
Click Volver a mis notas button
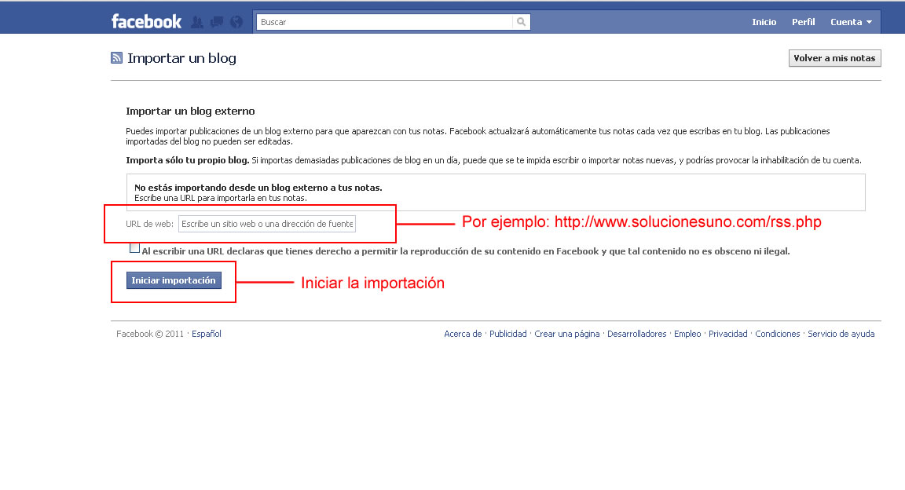pos(834,58)
